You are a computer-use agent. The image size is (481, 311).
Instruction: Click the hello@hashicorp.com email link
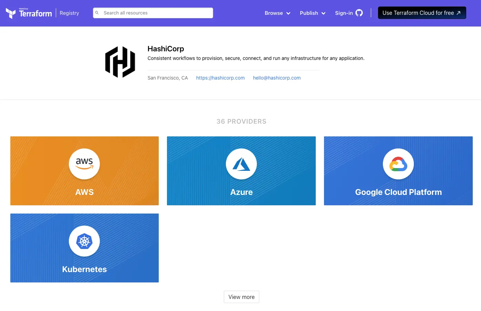tap(276, 77)
